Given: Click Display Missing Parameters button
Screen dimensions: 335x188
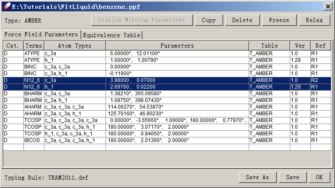Looking at the screenshot, I should (142, 20).
